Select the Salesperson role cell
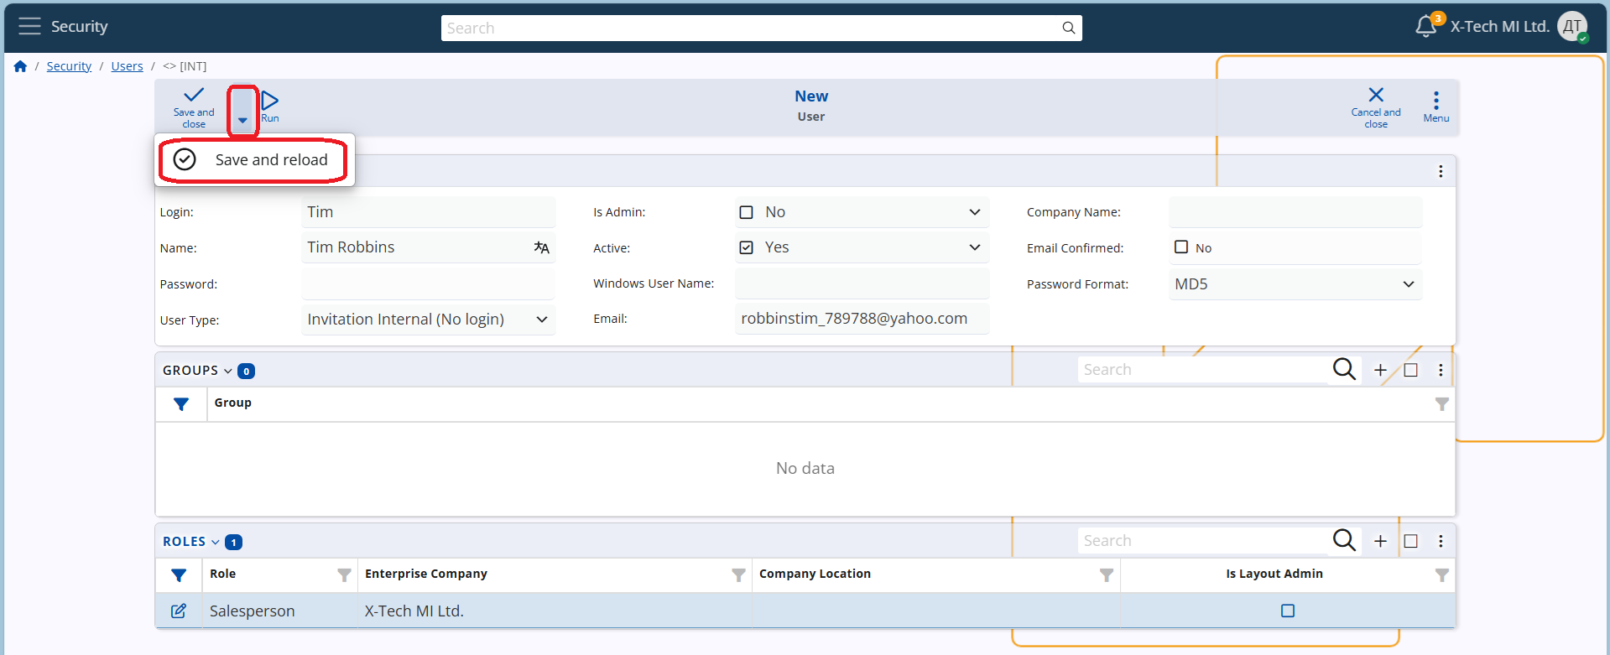Image resolution: width=1610 pixels, height=655 pixels. 279,611
